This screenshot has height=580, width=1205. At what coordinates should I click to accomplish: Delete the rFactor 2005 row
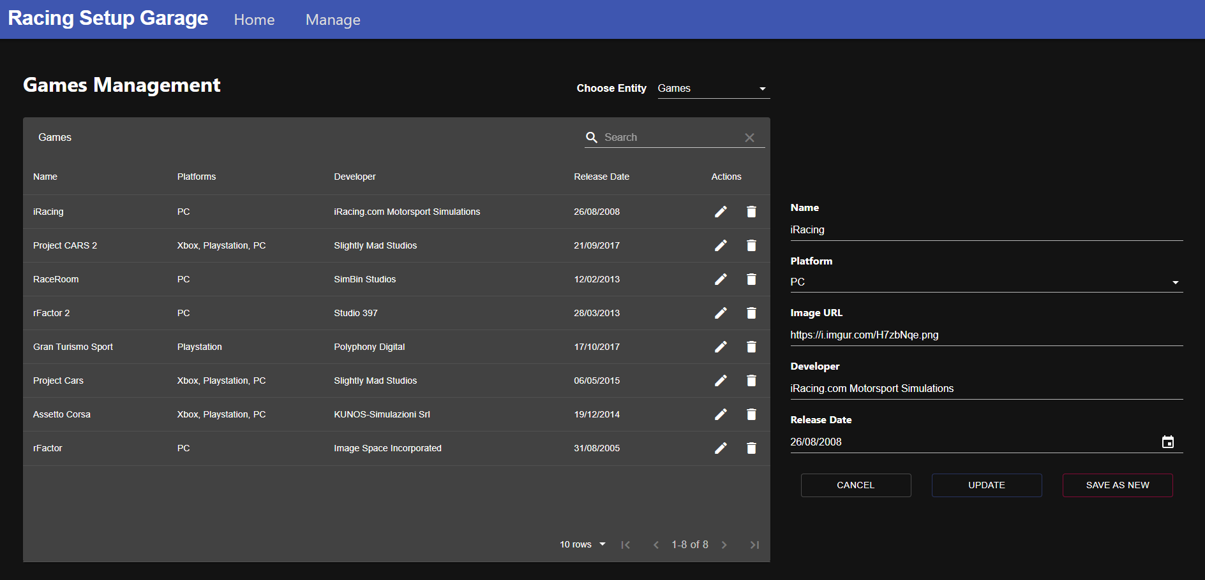[x=751, y=448]
